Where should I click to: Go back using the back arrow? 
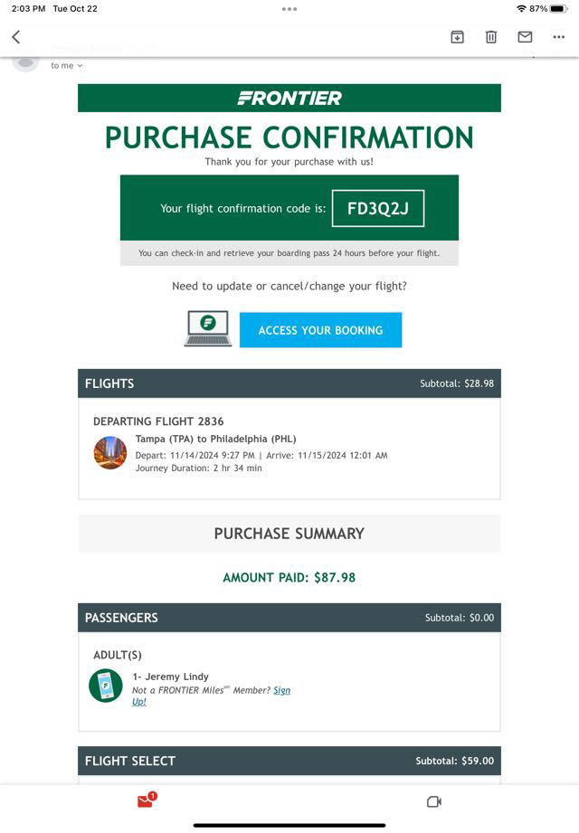(16, 37)
